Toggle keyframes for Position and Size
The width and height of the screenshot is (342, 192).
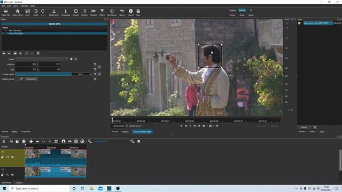coord(99,67)
